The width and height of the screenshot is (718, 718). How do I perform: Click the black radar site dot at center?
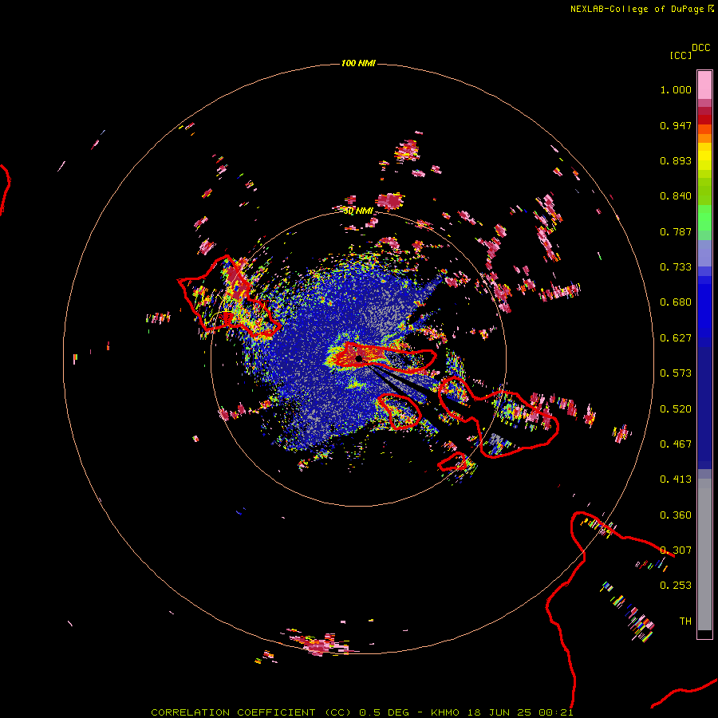click(359, 358)
